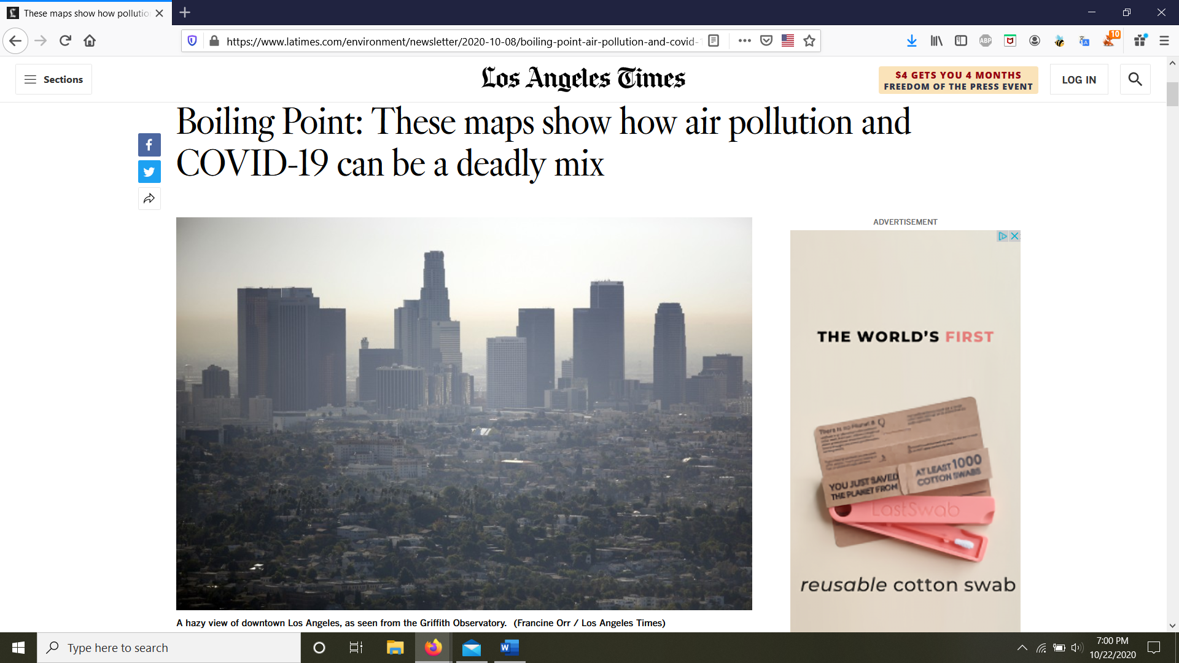
Task: Open the Sections menu
Action: tap(54, 79)
